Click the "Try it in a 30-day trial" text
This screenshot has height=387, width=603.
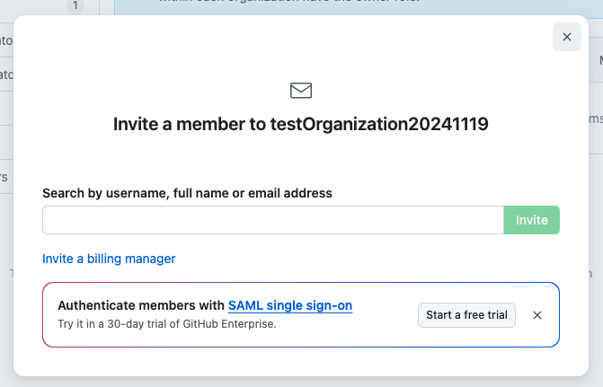pyautogui.click(x=117, y=323)
